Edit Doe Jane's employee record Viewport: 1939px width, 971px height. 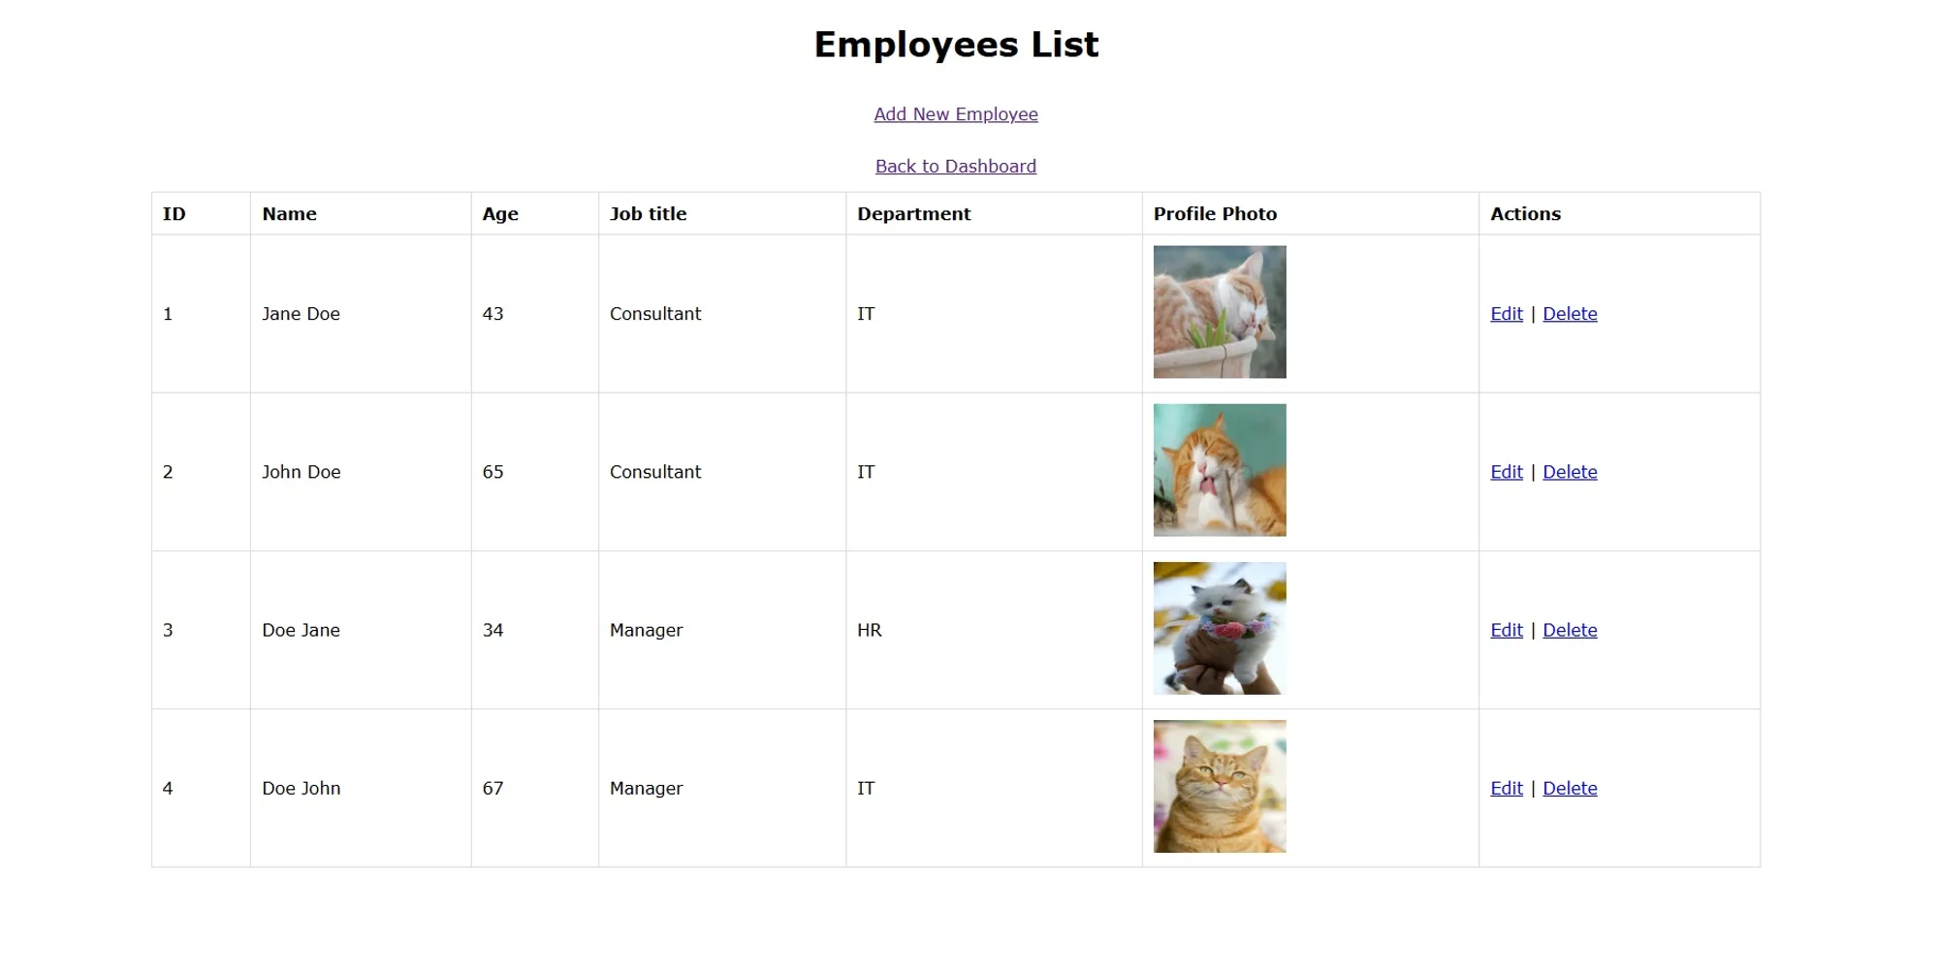click(x=1506, y=630)
